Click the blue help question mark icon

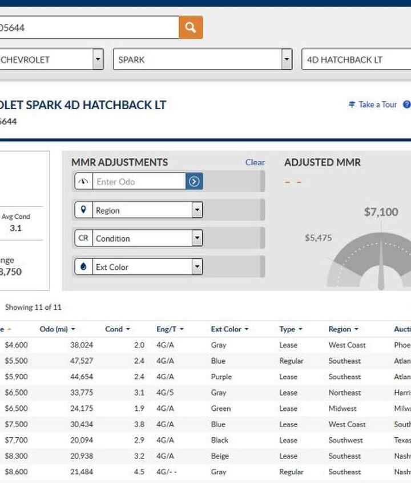point(406,105)
